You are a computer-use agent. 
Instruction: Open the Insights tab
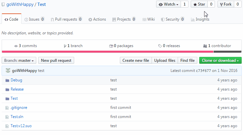(x=200, y=19)
